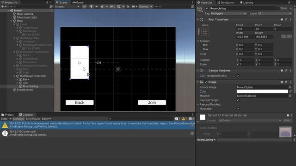The height and width of the screenshot is (166, 296).
Task: Toggle Maskable checkbox
Action: 238,109
